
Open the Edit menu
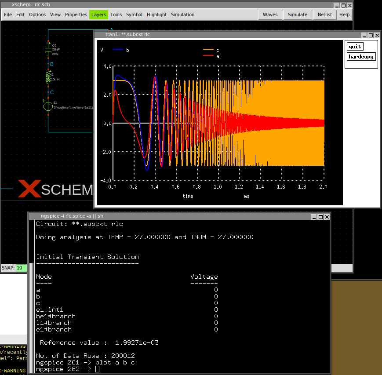(x=20, y=15)
